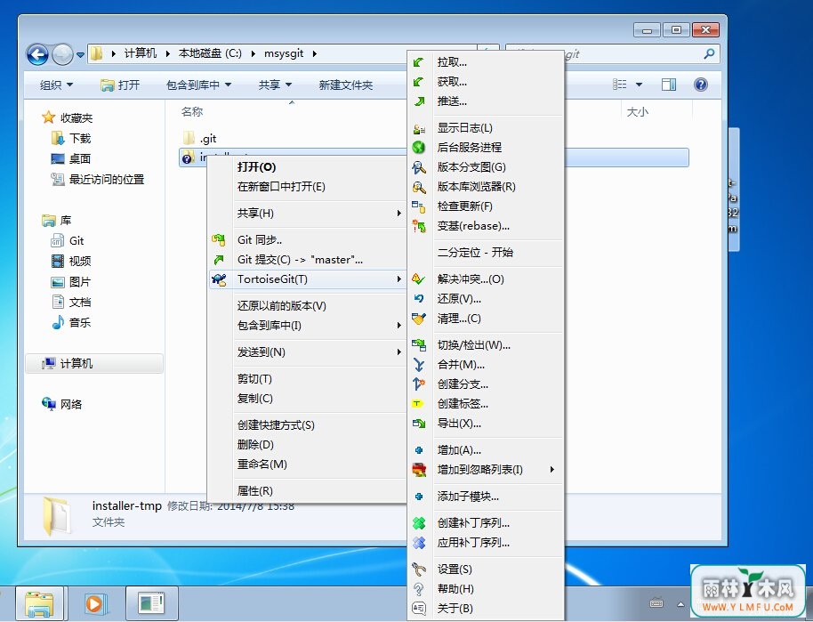Click the Add (增加) plus icon
The image size is (813, 622).
(x=418, y=450)
